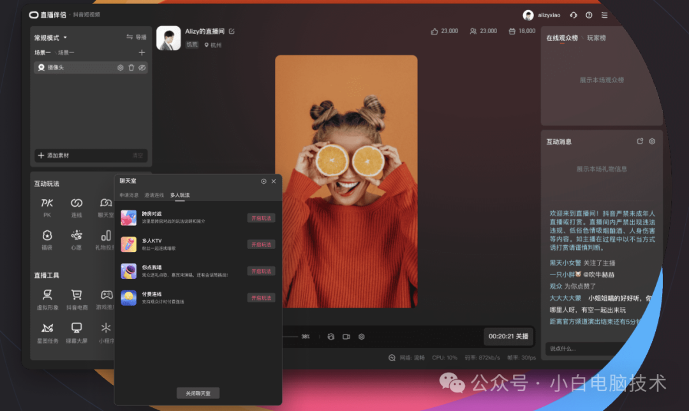
Task: Open the 抖音电商 shopping cart tool
Action: (77, 294)
